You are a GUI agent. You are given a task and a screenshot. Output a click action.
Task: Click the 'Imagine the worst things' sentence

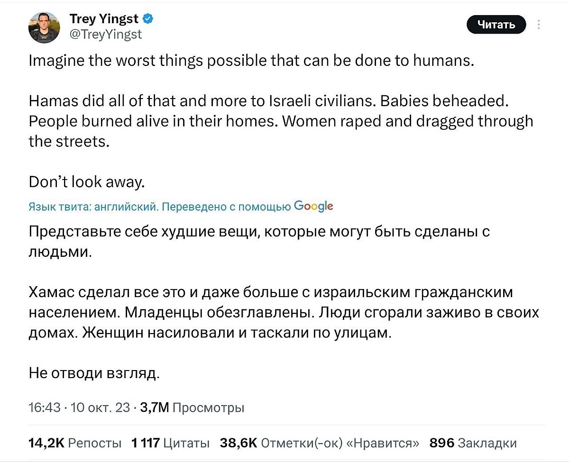point(251,61)
